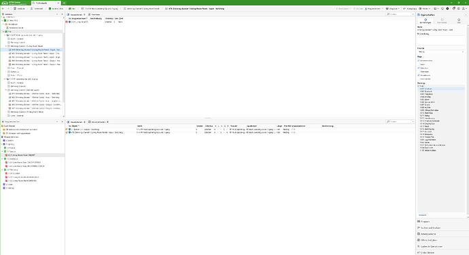Open a new tab with the plus icon
Viewport: 469px width, 255px height.
click(x=64, y=3)
